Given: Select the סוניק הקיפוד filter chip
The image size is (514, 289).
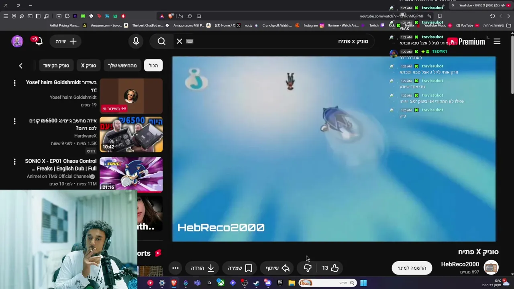Looking at the screenshot, I should click(56, 65).
